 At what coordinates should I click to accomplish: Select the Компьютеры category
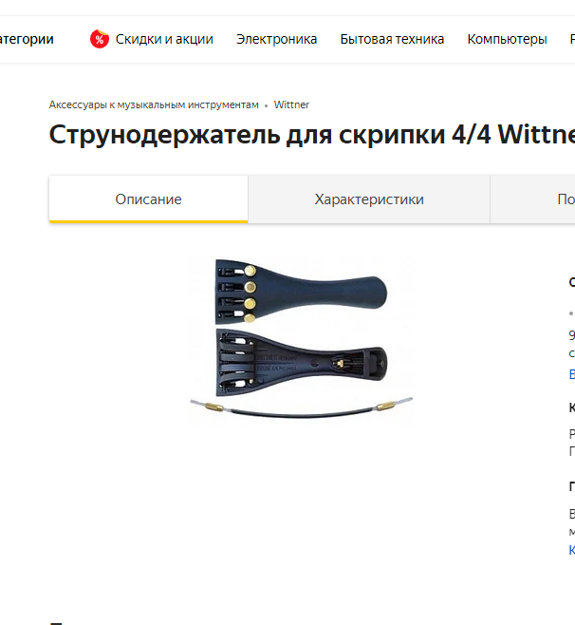507,39
